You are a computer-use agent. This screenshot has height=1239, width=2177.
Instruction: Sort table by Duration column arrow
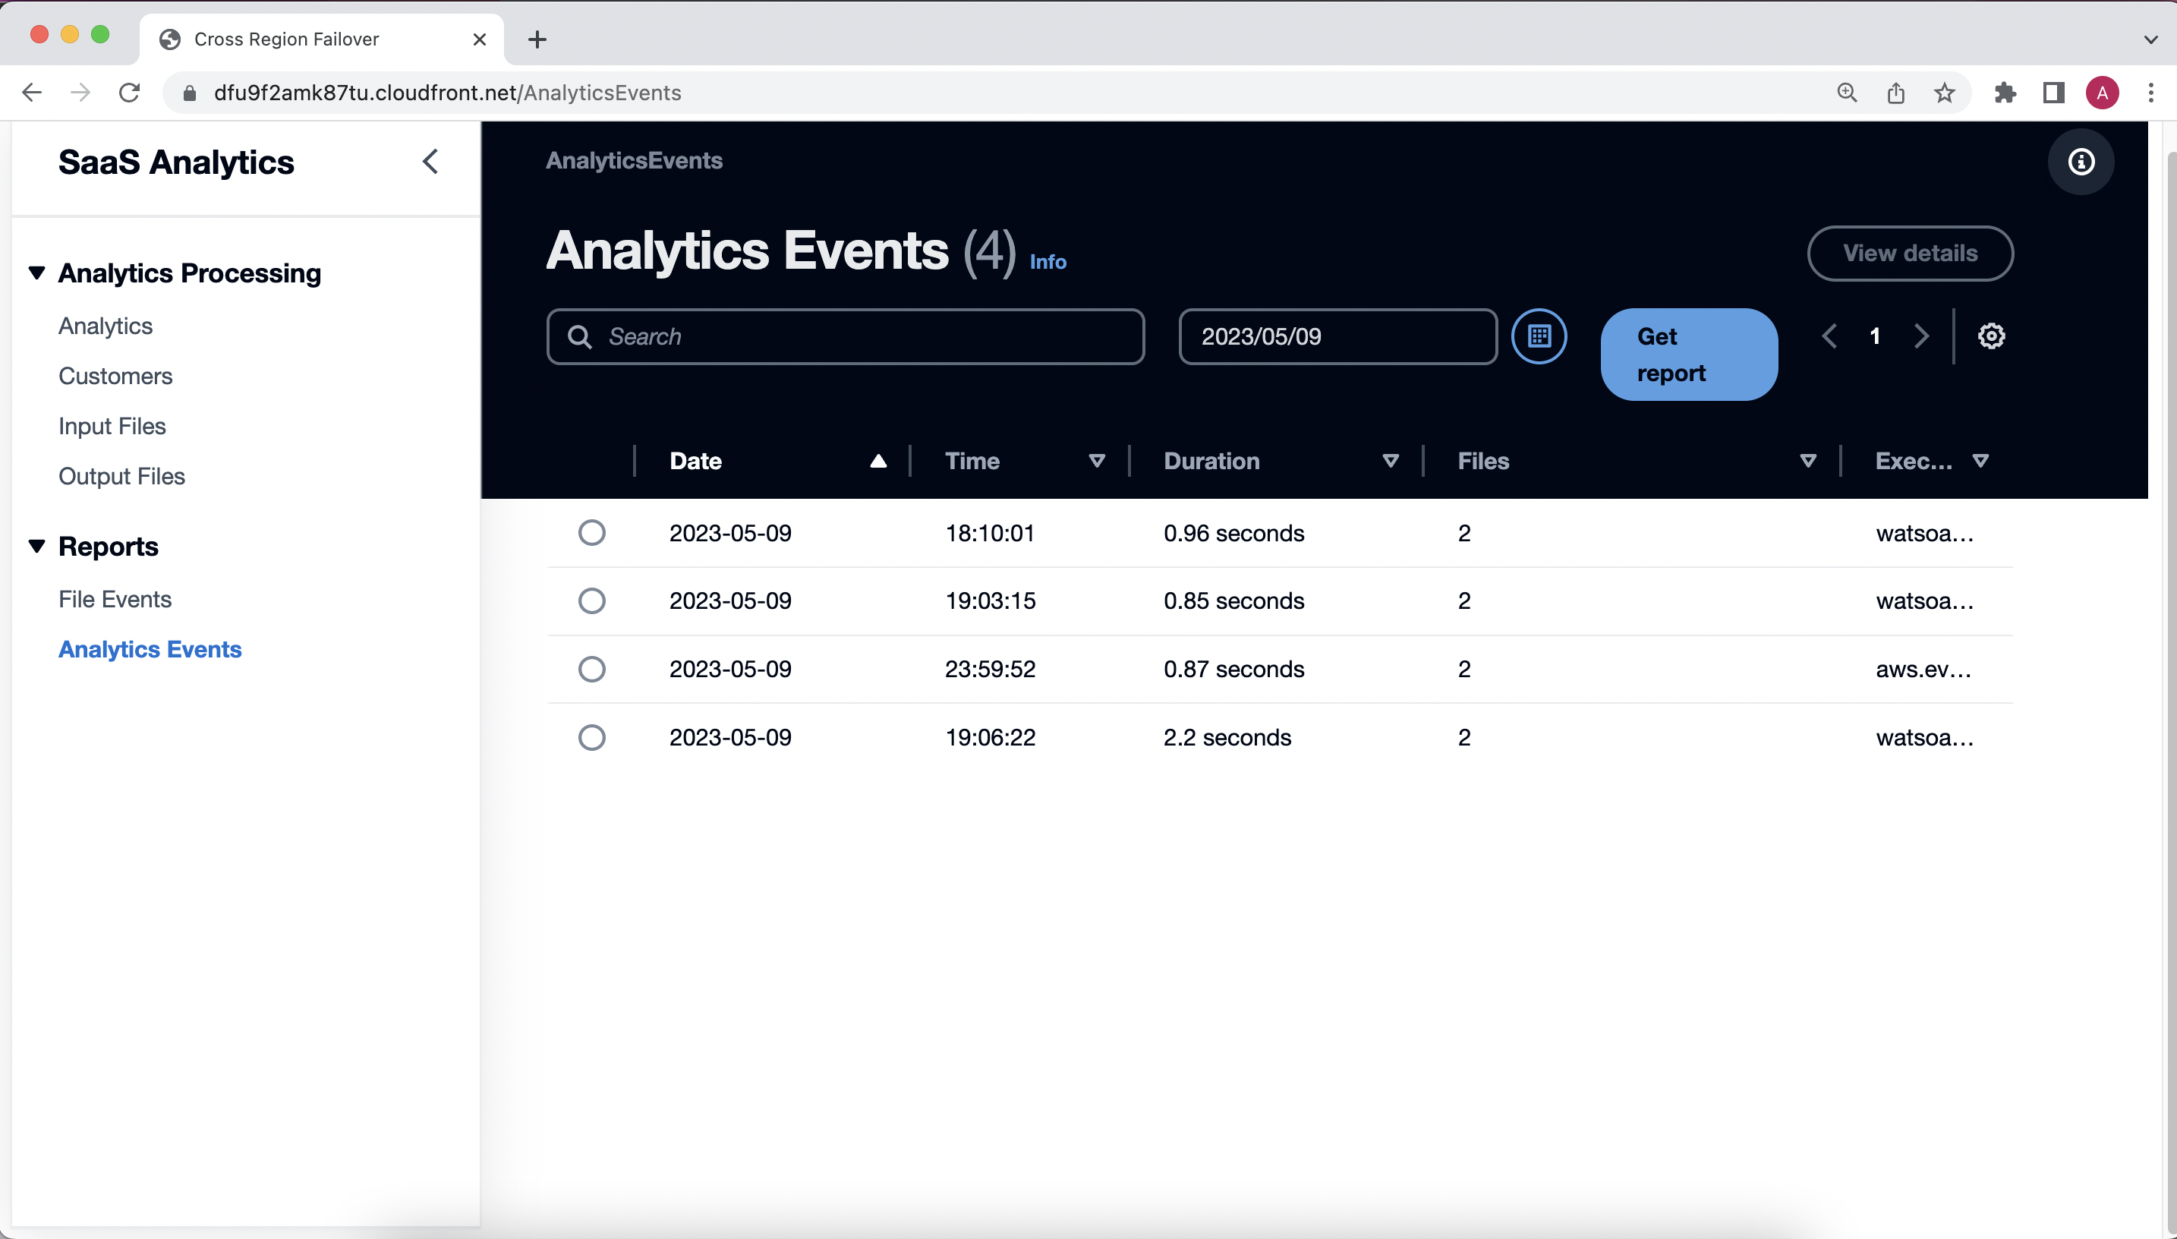1390,462
